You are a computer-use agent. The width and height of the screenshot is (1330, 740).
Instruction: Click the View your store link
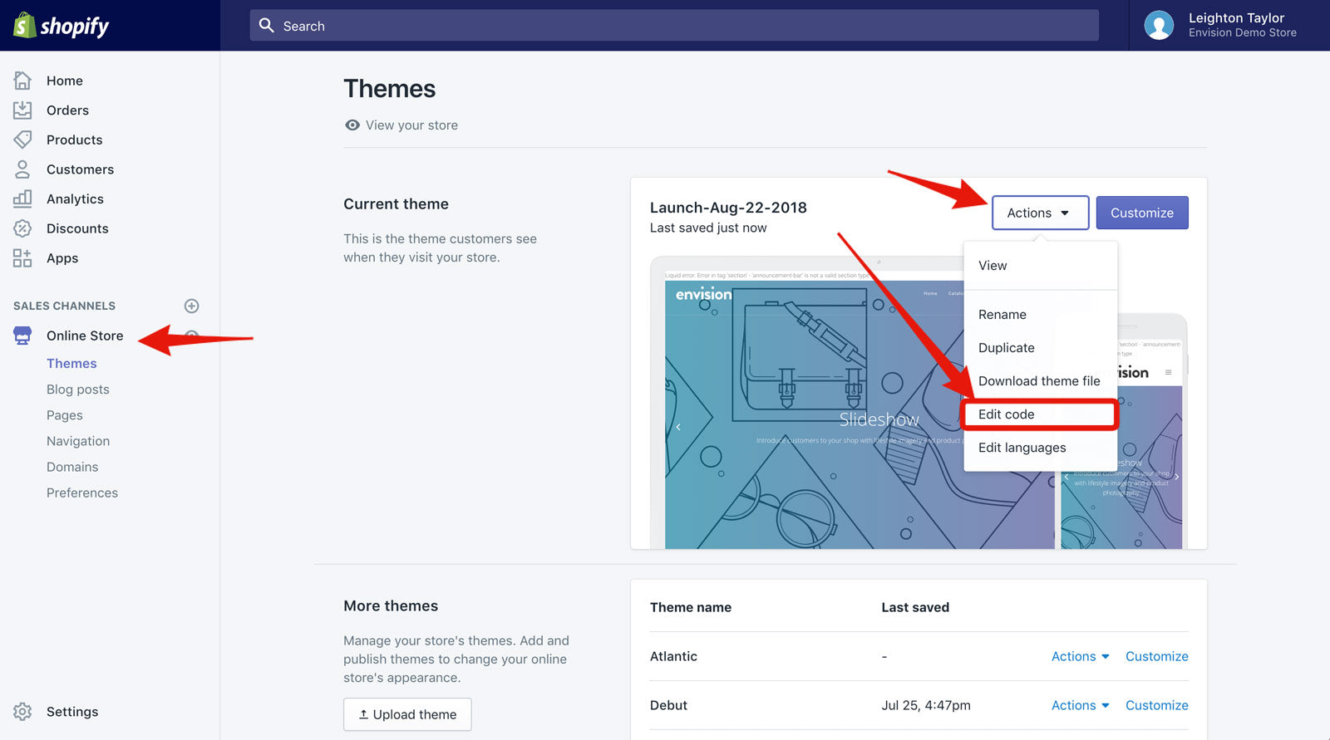point(411,125)
